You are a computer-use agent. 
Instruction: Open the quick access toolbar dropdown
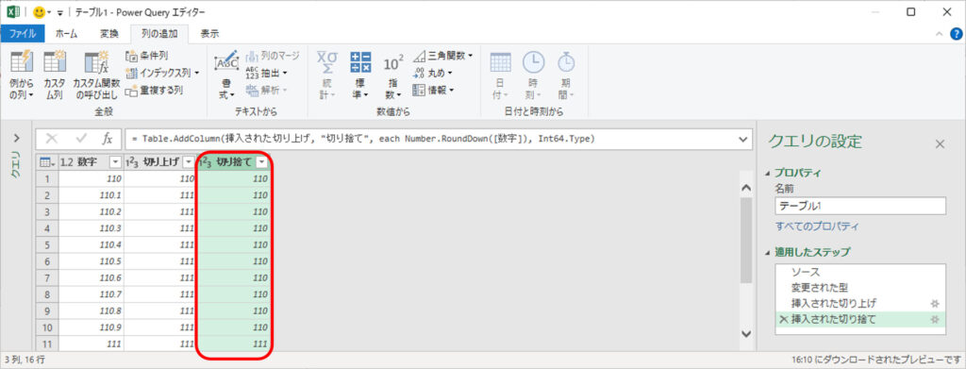pyautogui.click(x=59, y=13)
